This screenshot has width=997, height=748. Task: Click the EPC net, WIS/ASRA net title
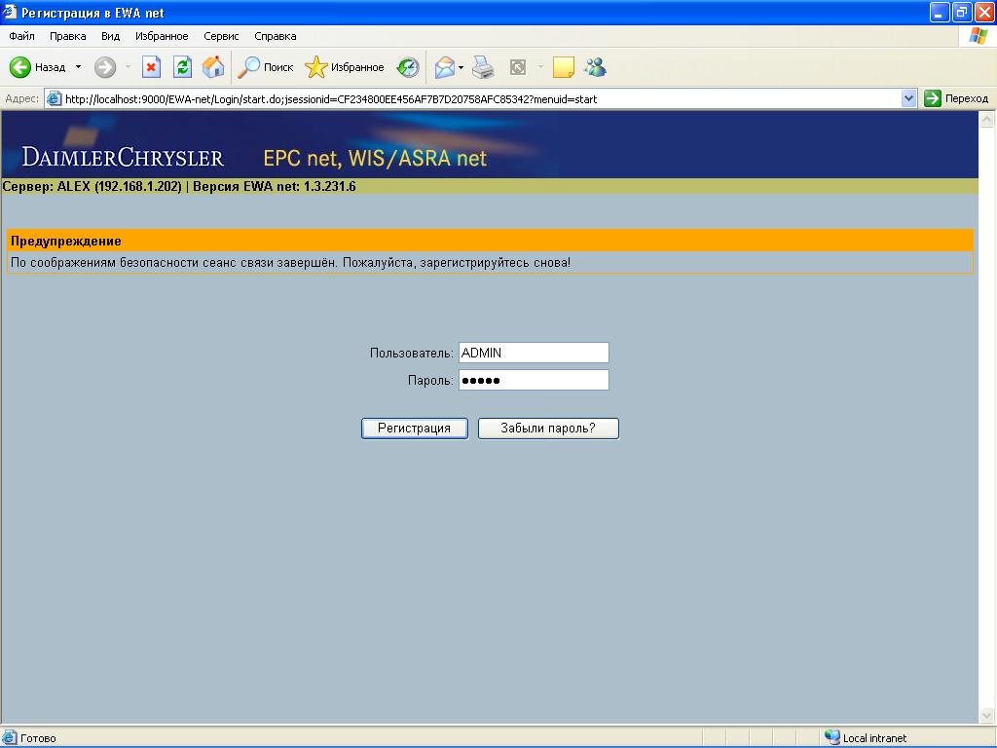[x=375, y=157]
